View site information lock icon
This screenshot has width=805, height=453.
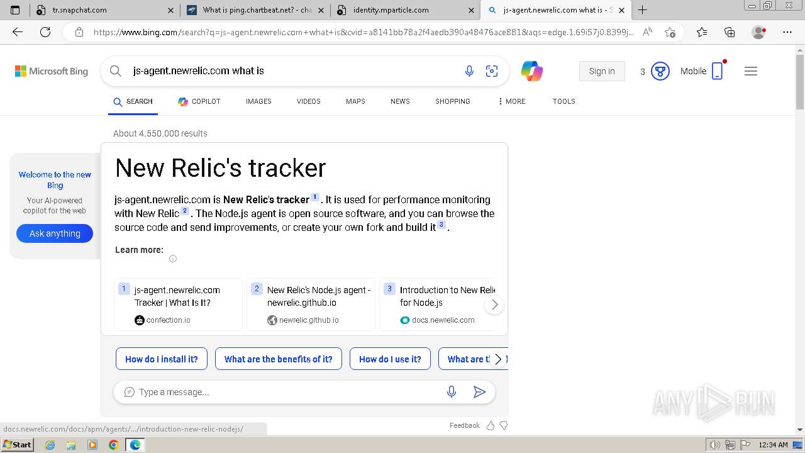[79, 32]
